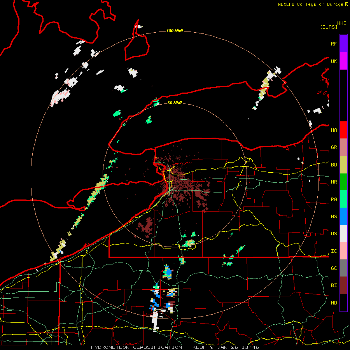Image resolution: width=350 pixels, height=350 pixels.
Task: Click the 50 NMI range ring label
Action: point(175,103)
